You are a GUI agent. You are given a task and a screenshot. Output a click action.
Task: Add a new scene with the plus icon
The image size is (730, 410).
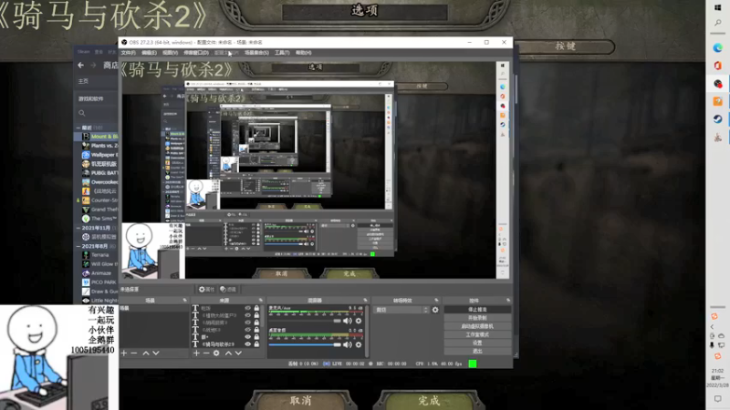124,354
